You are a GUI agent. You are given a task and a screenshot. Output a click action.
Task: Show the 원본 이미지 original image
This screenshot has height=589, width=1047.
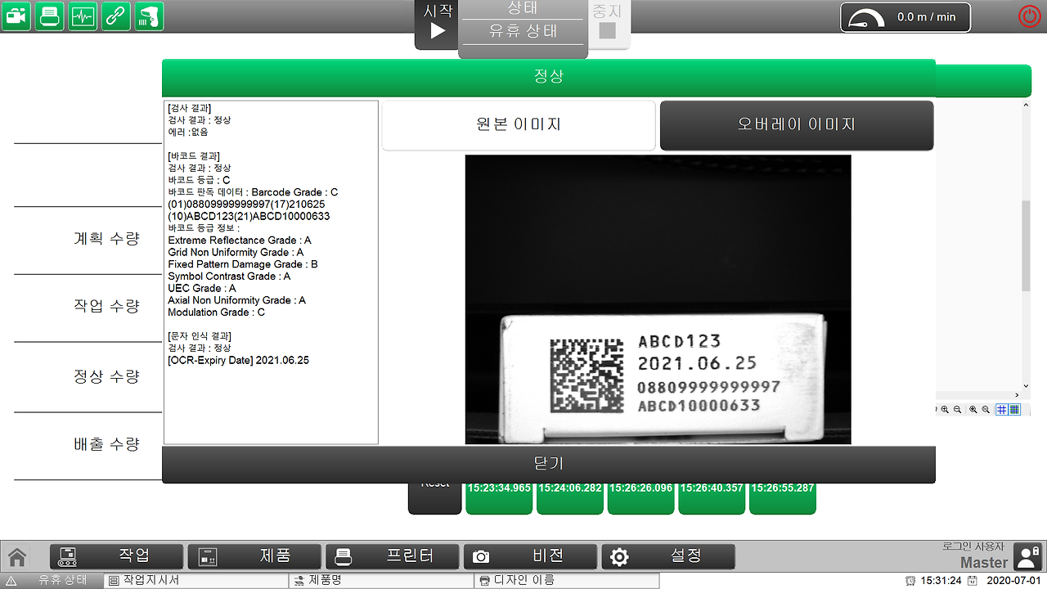(519, 125)
